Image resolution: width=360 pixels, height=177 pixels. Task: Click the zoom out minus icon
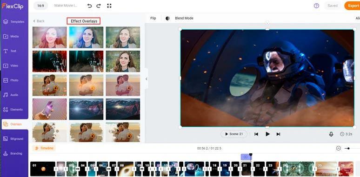point(339,148)
